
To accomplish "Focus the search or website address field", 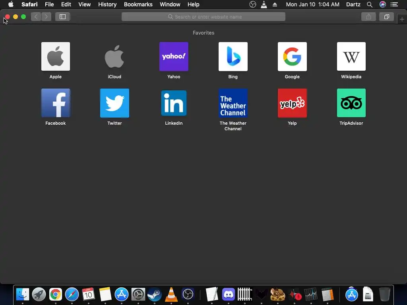I will [203, 17].
